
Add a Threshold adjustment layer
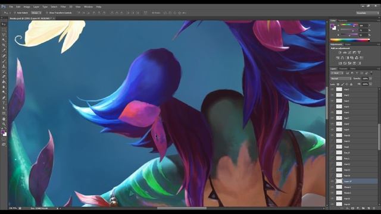click(349, 63)
